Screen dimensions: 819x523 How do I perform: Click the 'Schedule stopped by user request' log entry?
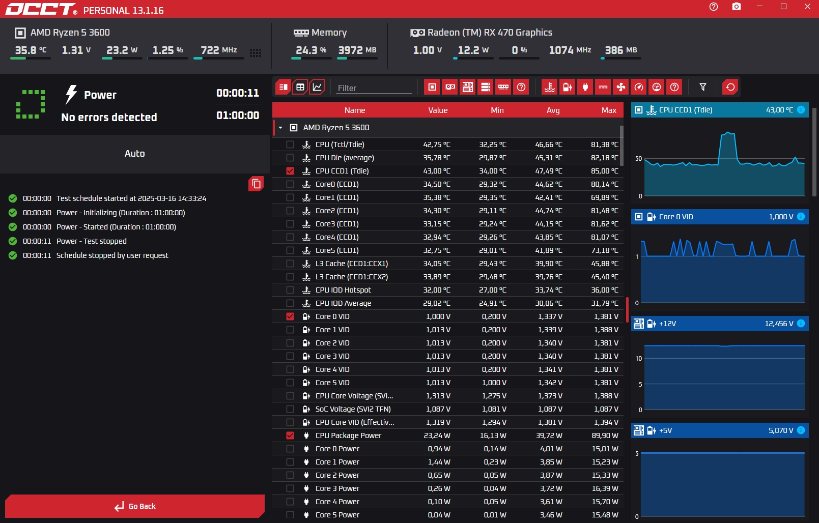coord(112,255)
